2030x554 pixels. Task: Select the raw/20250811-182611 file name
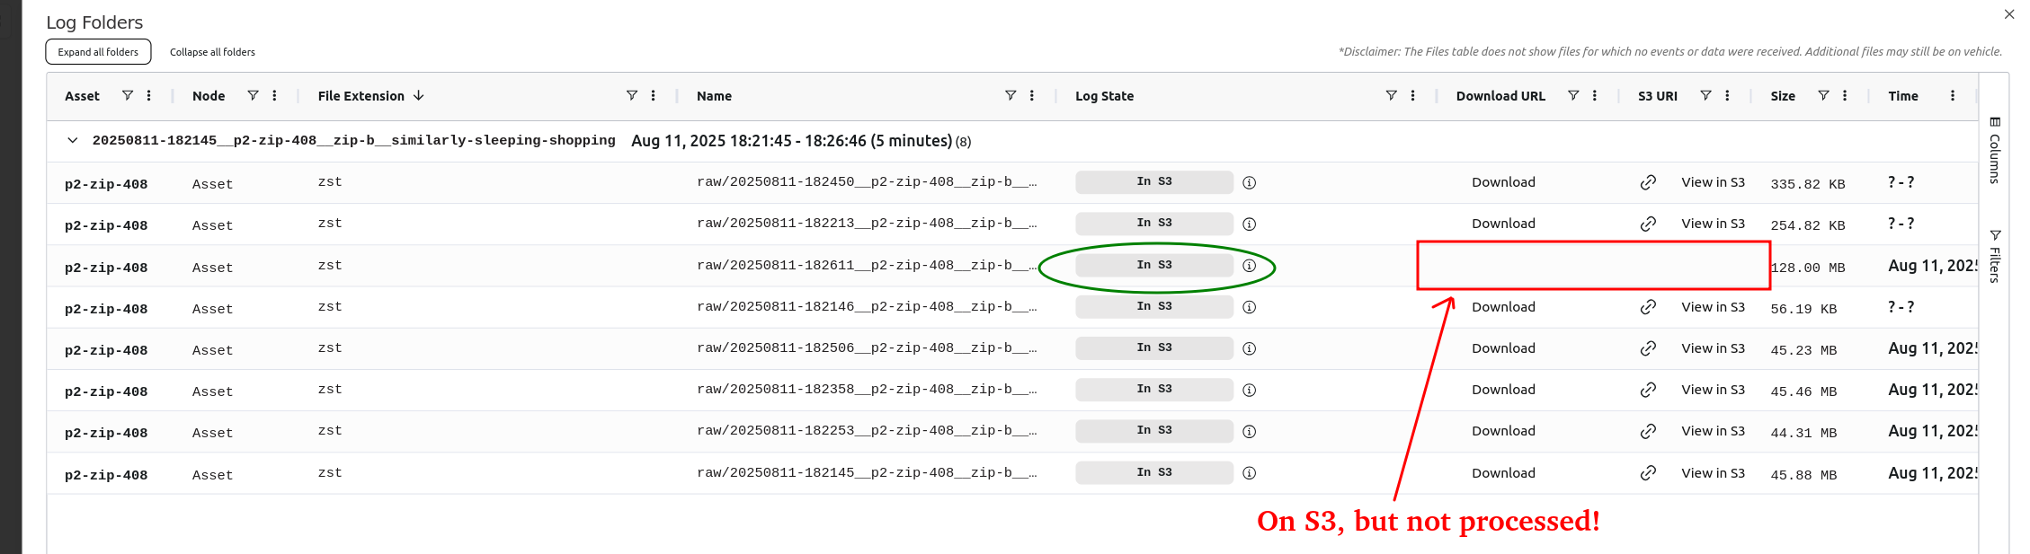pos(867,266)
